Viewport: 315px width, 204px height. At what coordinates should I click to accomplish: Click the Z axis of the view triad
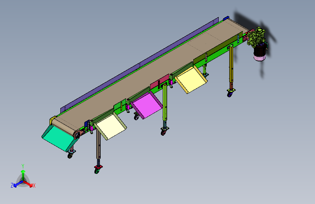point(17,184)
